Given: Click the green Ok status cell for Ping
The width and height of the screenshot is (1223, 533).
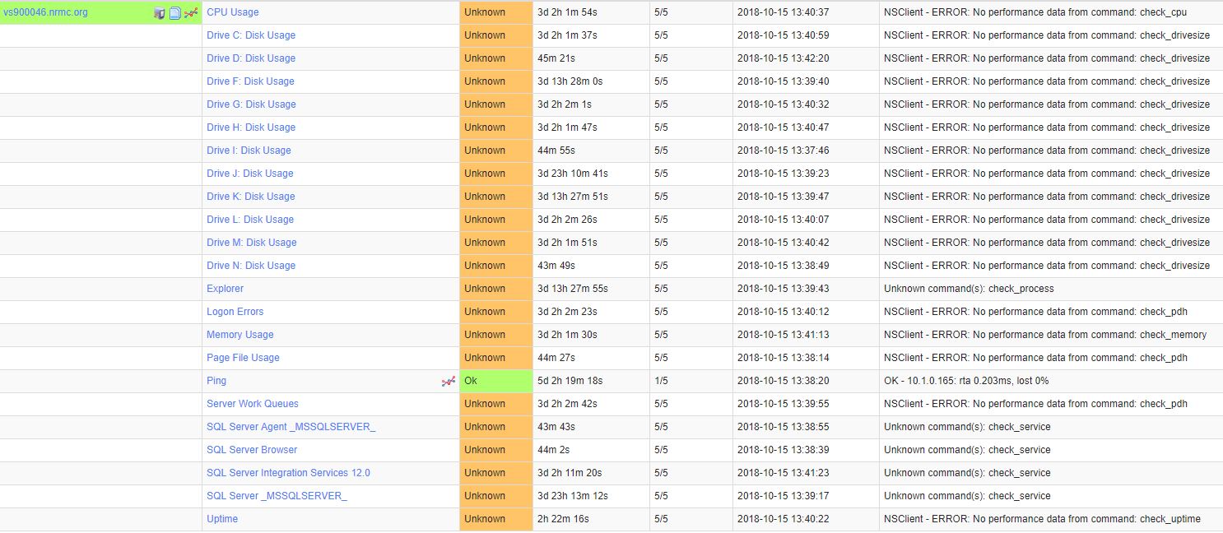Looking at the screenshot, I should click(495, 381).
